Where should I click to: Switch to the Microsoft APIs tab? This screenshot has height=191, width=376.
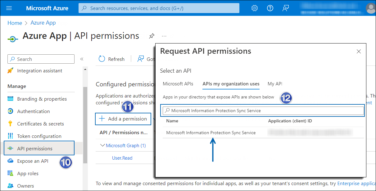[x=178, y=84]
